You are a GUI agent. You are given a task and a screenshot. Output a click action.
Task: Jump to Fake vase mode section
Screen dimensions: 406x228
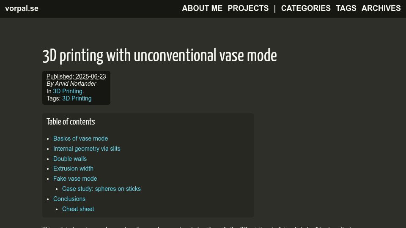pyautogui.click(x=75, y=179)
